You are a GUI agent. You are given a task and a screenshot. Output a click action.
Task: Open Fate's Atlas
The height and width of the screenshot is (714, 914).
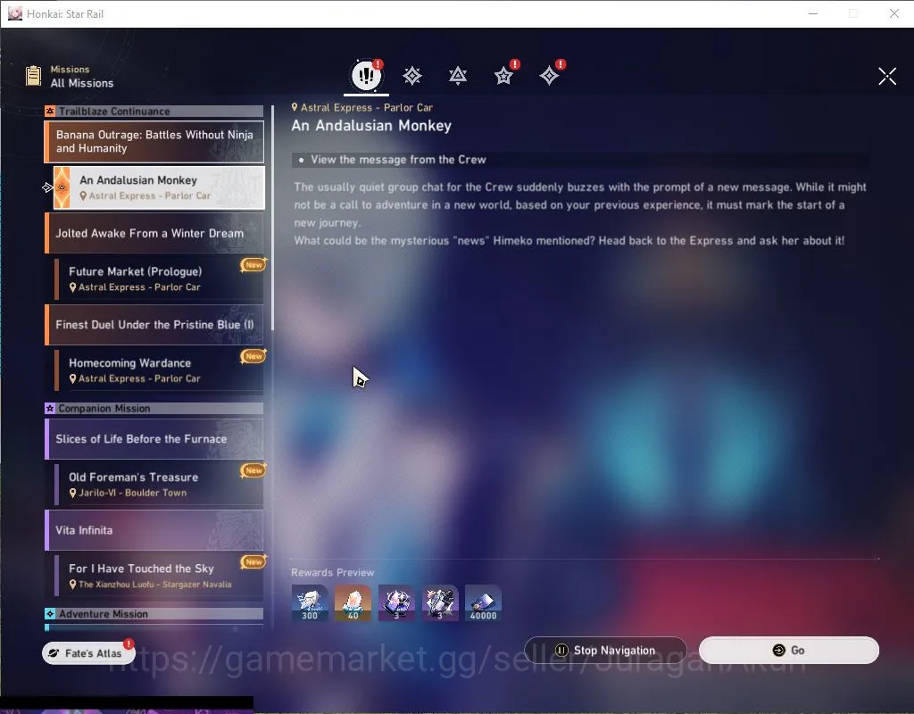88,653
